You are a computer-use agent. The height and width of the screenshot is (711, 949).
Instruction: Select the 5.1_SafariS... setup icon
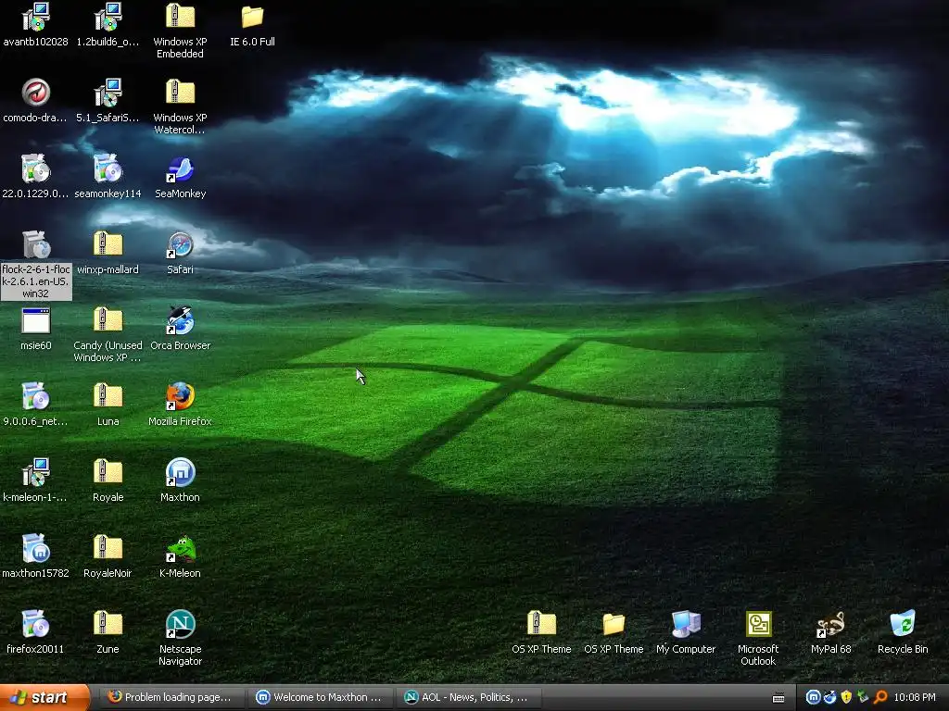point(108,93)
